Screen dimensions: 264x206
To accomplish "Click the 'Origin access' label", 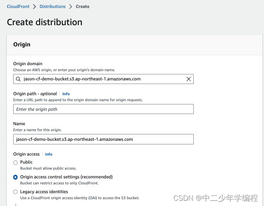I will 26,154.
